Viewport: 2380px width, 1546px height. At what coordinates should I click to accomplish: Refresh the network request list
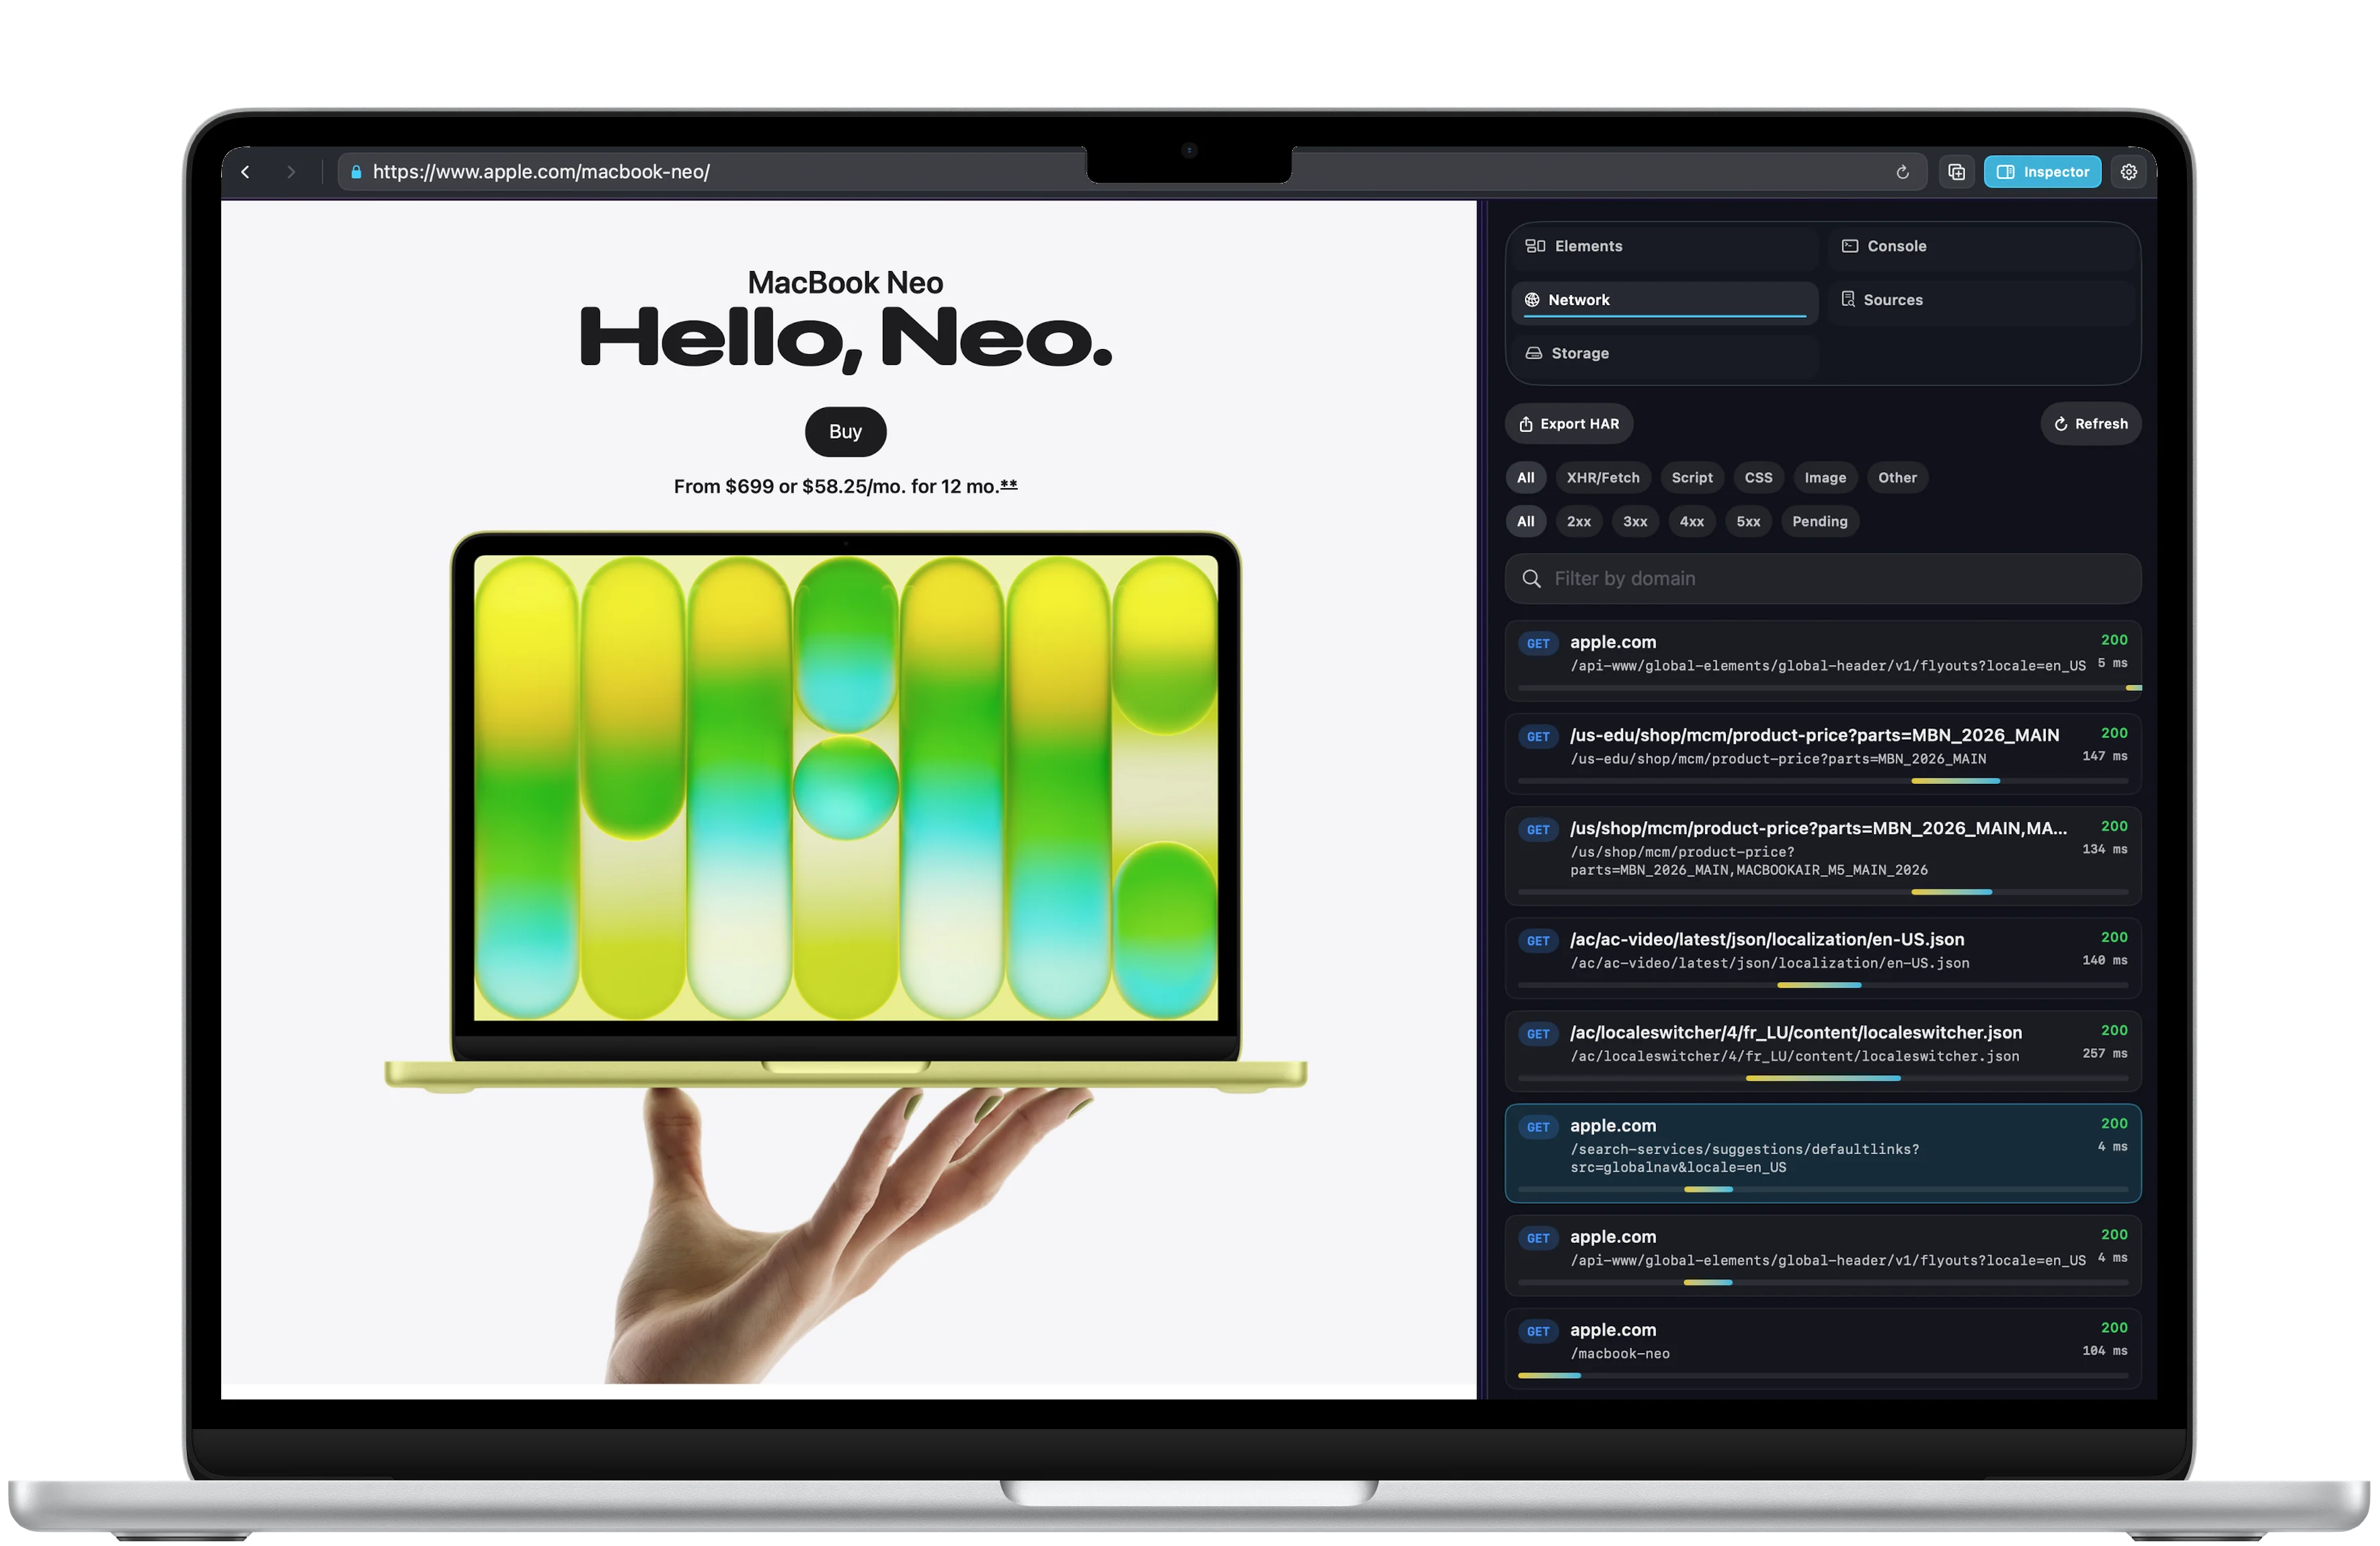coord(2090,424)
